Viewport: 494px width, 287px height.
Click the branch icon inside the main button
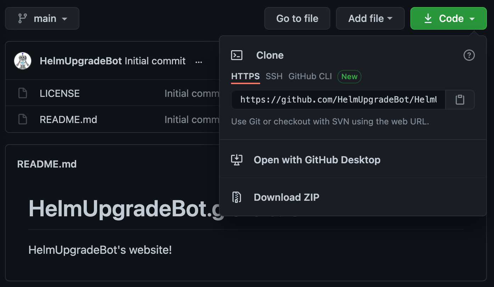point(21,18)
